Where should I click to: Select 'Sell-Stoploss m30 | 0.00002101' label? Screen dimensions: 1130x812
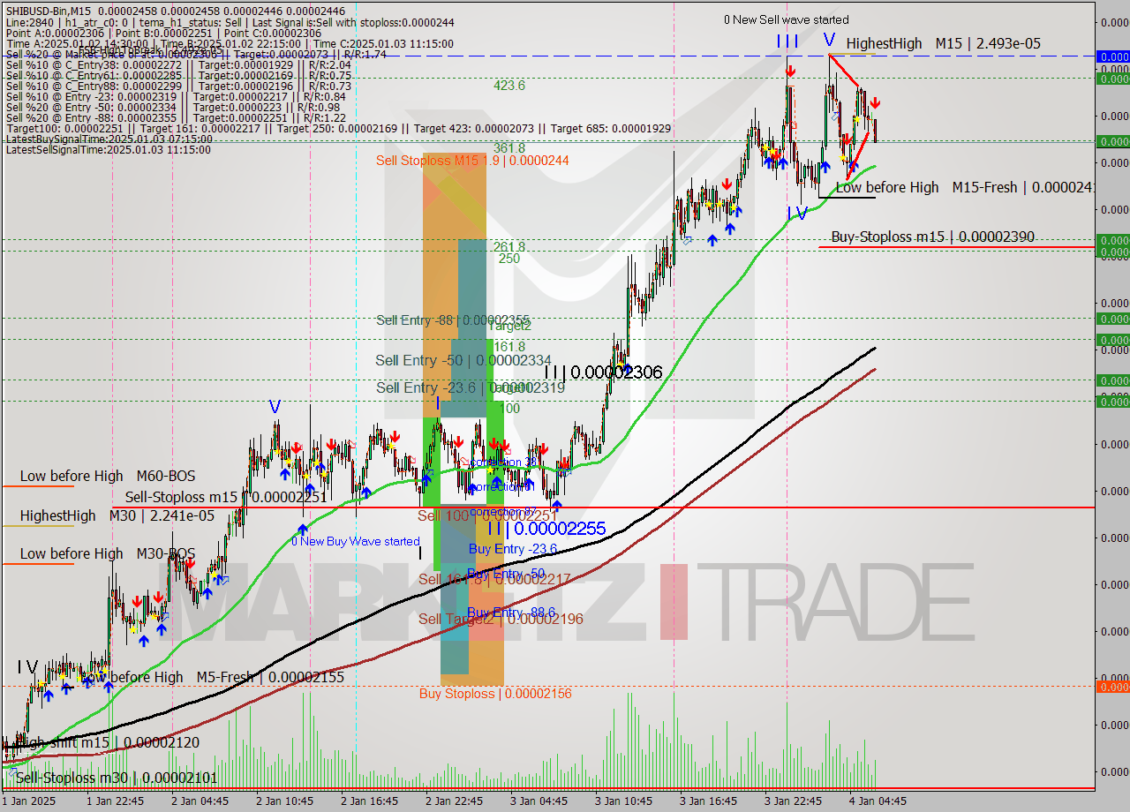click(116, 778)
